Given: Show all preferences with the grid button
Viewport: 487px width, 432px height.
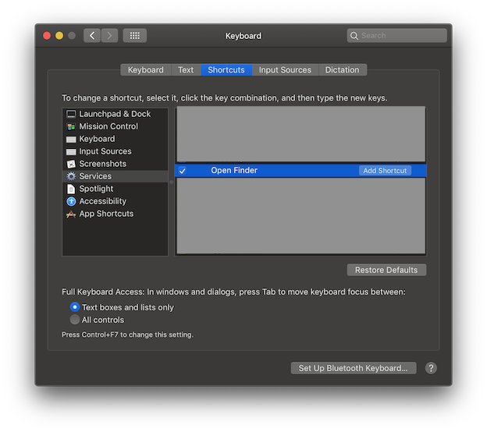Looking at the screenshot, I should (134, 36).
